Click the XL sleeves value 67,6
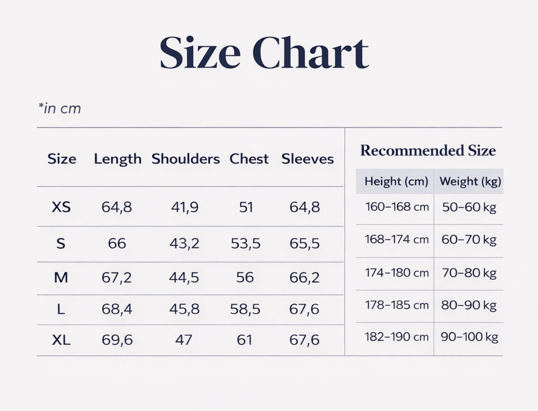The width and height of the screenshot is (538, 411). [304, 340]
